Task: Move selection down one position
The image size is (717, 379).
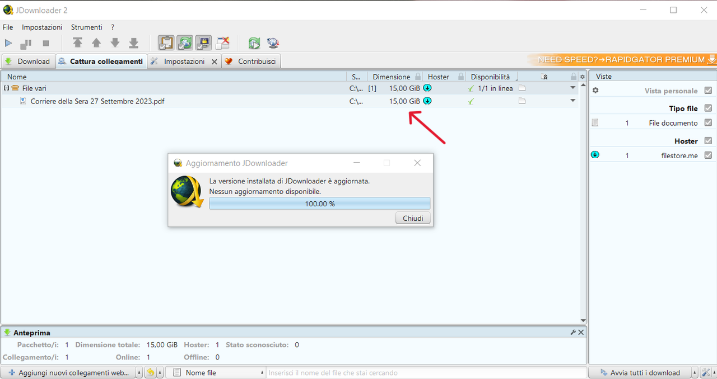Action: point(115,43)
